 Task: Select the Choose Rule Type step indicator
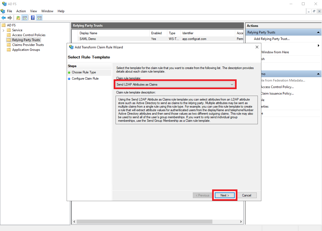click(x=69, y=72)
